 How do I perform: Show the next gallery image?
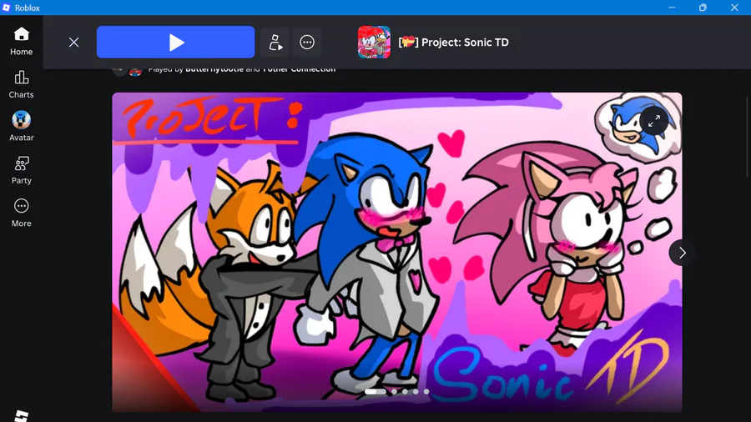(682, 253)
